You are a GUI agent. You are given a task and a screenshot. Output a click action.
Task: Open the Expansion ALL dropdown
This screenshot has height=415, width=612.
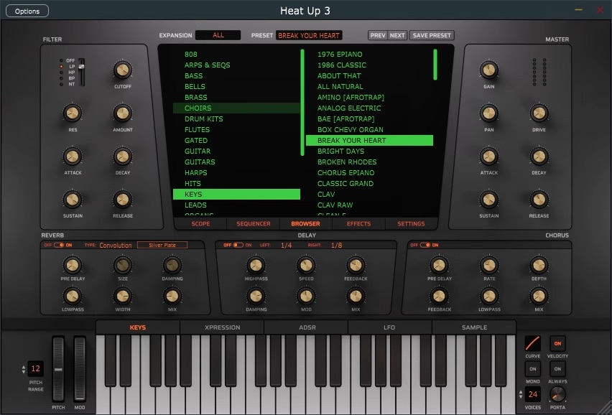coord(218,35)
